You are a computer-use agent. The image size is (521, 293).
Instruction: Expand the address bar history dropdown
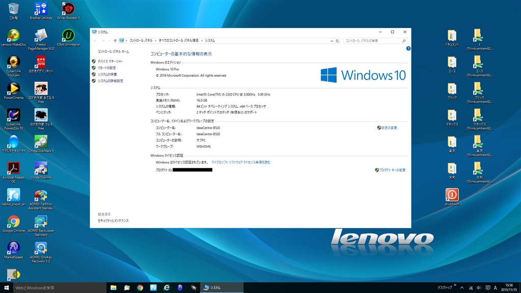[x=332, y=41]
